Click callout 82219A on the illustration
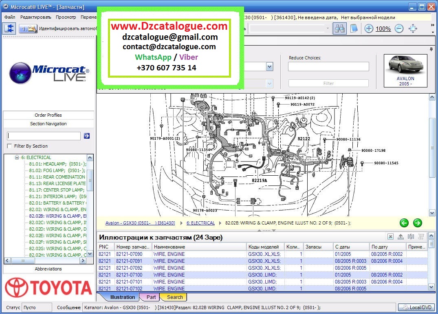 [x=259, y=181]
